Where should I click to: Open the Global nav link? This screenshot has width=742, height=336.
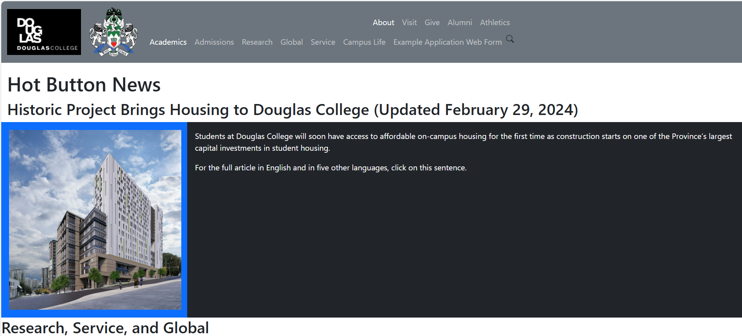291,42
